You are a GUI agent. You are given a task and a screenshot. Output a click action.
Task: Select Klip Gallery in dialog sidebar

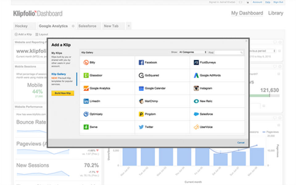[x=59, y=74]
